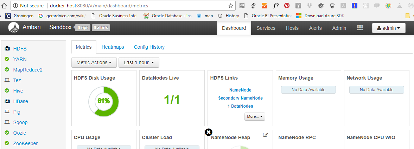
Task: Open the Last 1 hour time range dropdown
Action: 139,62
